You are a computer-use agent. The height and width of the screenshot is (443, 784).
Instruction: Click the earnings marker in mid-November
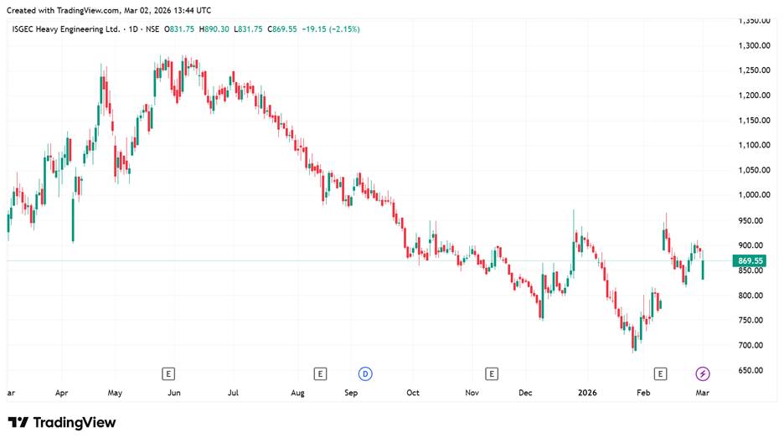click(x=492, y=373)
